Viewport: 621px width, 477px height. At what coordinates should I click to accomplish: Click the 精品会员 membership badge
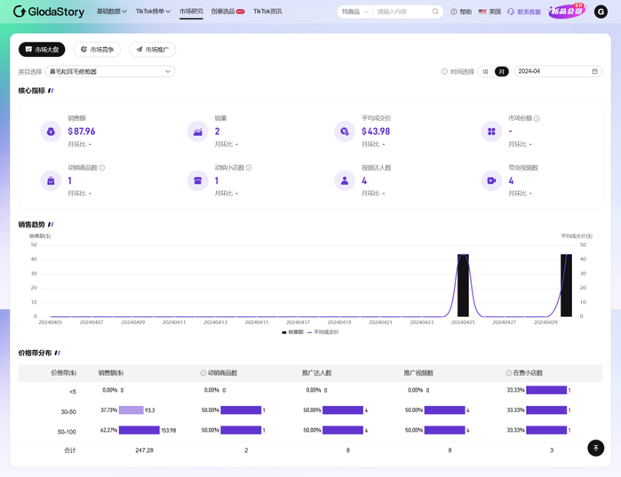(x=566, y=12)
